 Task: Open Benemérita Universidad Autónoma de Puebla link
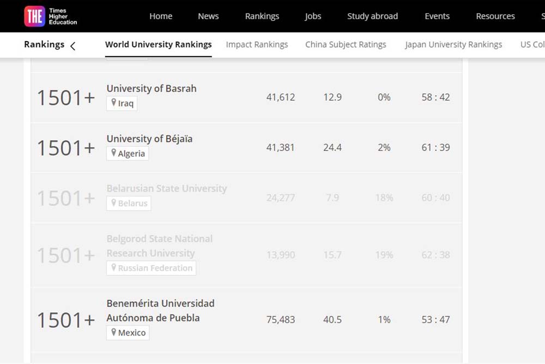pos(160,311)
